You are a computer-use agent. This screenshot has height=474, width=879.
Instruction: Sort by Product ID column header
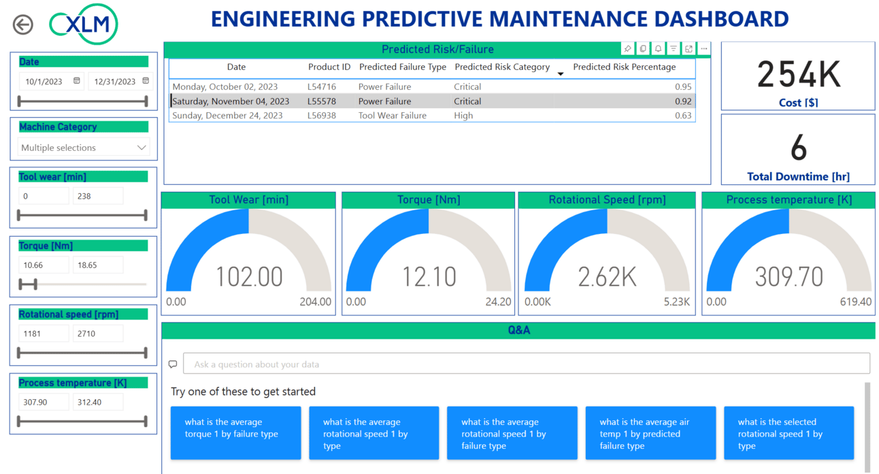(329, 67)
